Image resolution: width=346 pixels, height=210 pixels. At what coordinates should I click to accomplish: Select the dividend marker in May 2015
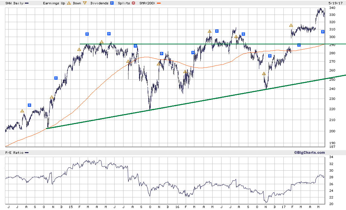point(109,34)
